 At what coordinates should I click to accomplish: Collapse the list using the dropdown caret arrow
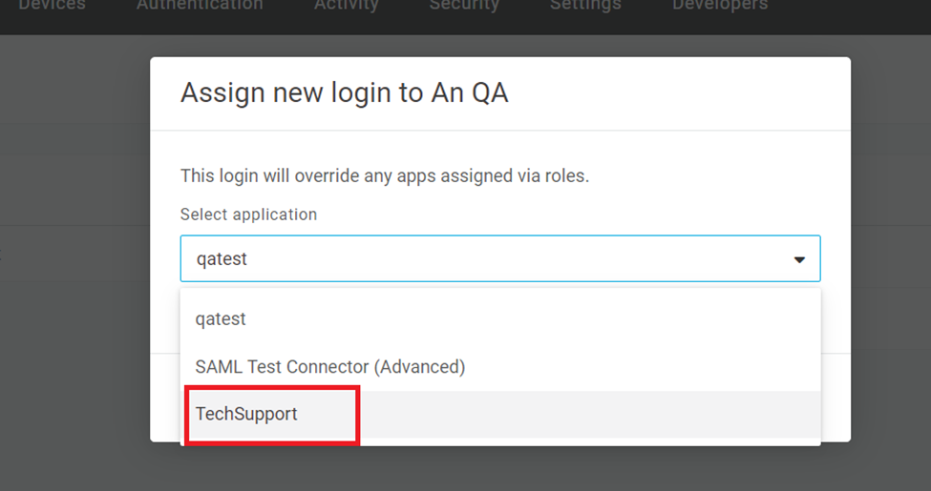pyautogui.click(x=799, y=259)
